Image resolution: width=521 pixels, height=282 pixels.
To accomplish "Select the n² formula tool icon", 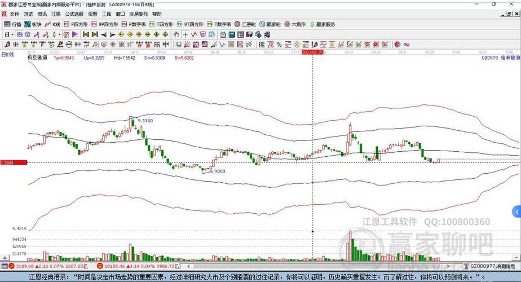I will point(87,44).
